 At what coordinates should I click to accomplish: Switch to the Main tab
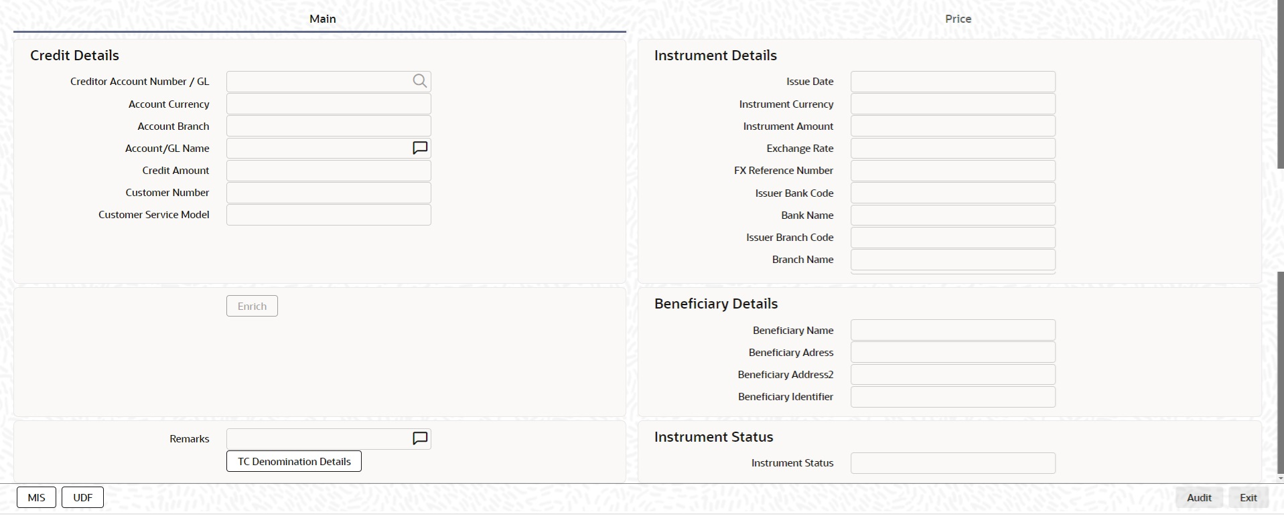tap(322, 19)
